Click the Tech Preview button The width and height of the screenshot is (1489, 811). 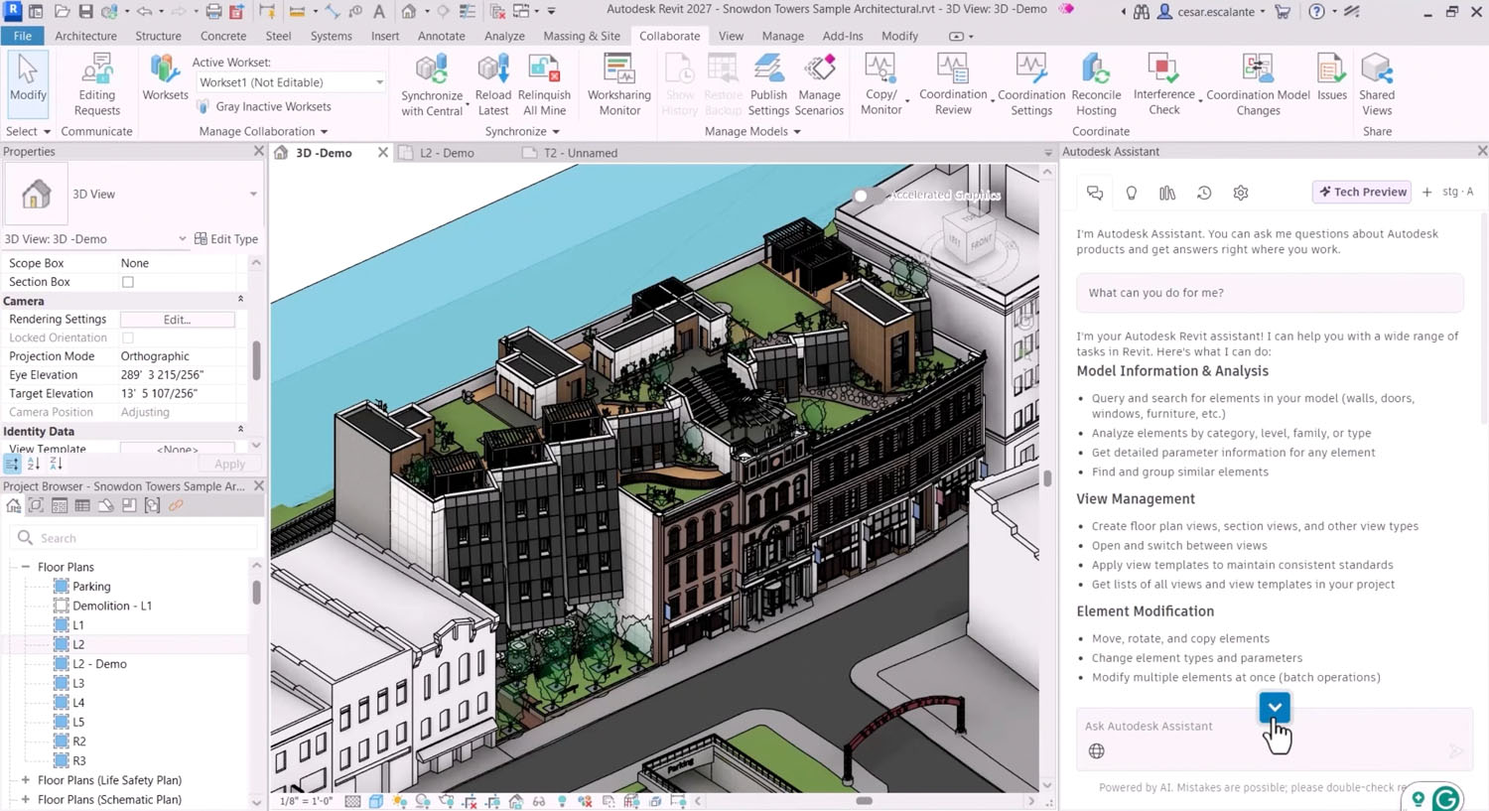tap(1362, 193)
